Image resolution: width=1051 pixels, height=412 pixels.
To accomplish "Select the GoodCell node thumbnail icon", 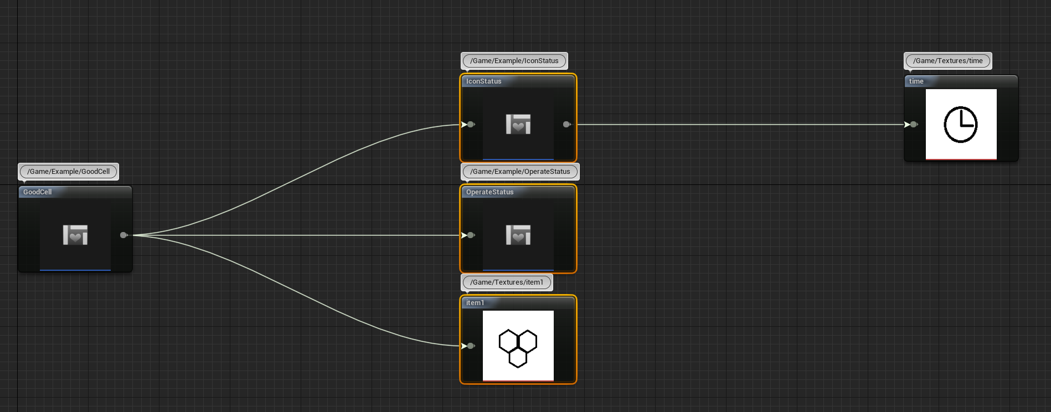I will coord(75,235).
